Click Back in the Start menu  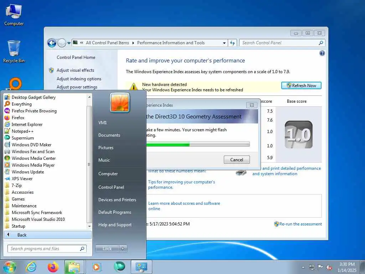(x=48, y=235)
